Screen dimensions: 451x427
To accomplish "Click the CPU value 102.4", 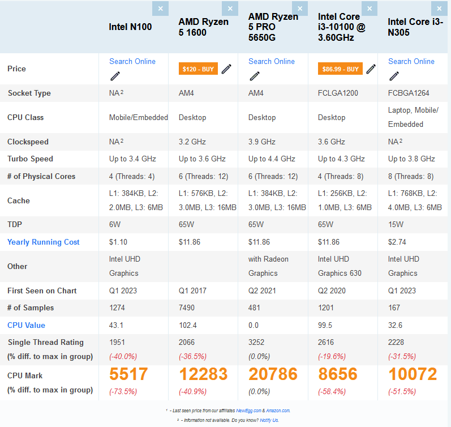I will tap(188, 326).
